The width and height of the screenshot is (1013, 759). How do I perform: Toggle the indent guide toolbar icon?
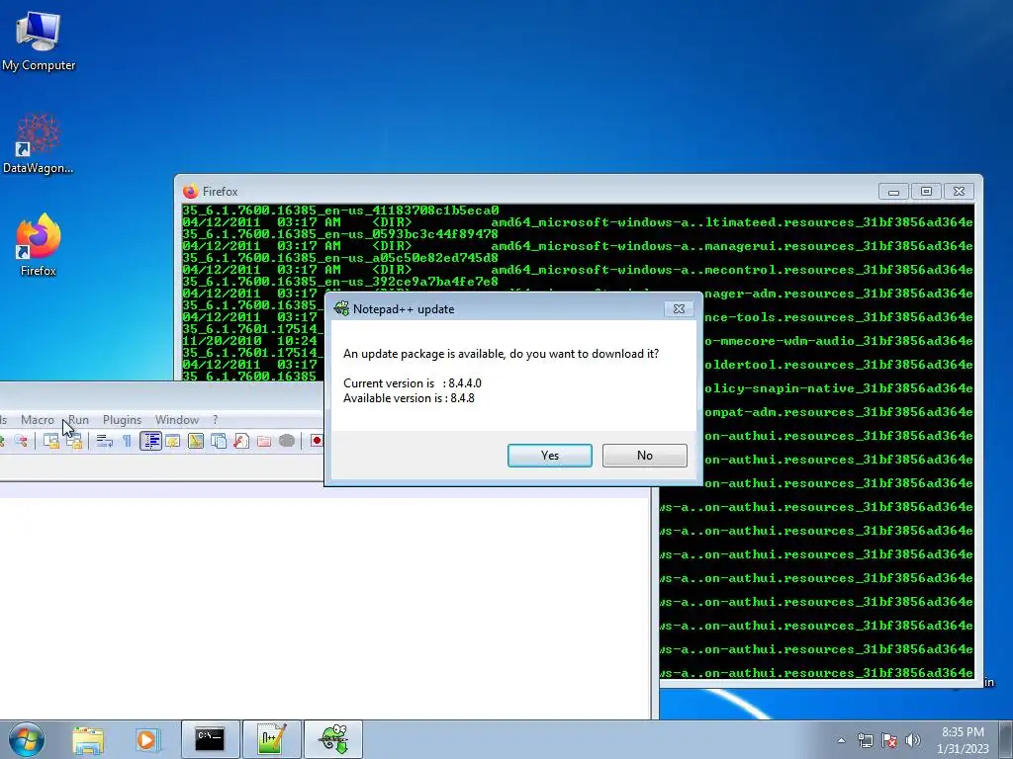(x=150, y=441)
